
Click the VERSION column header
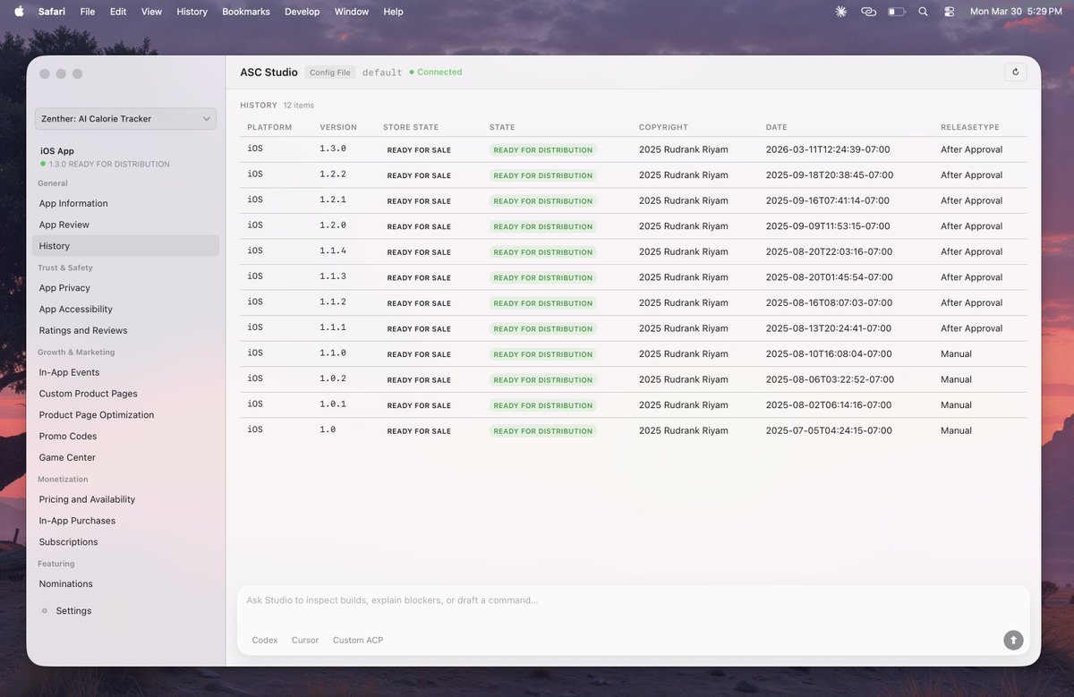pos(338,127)
